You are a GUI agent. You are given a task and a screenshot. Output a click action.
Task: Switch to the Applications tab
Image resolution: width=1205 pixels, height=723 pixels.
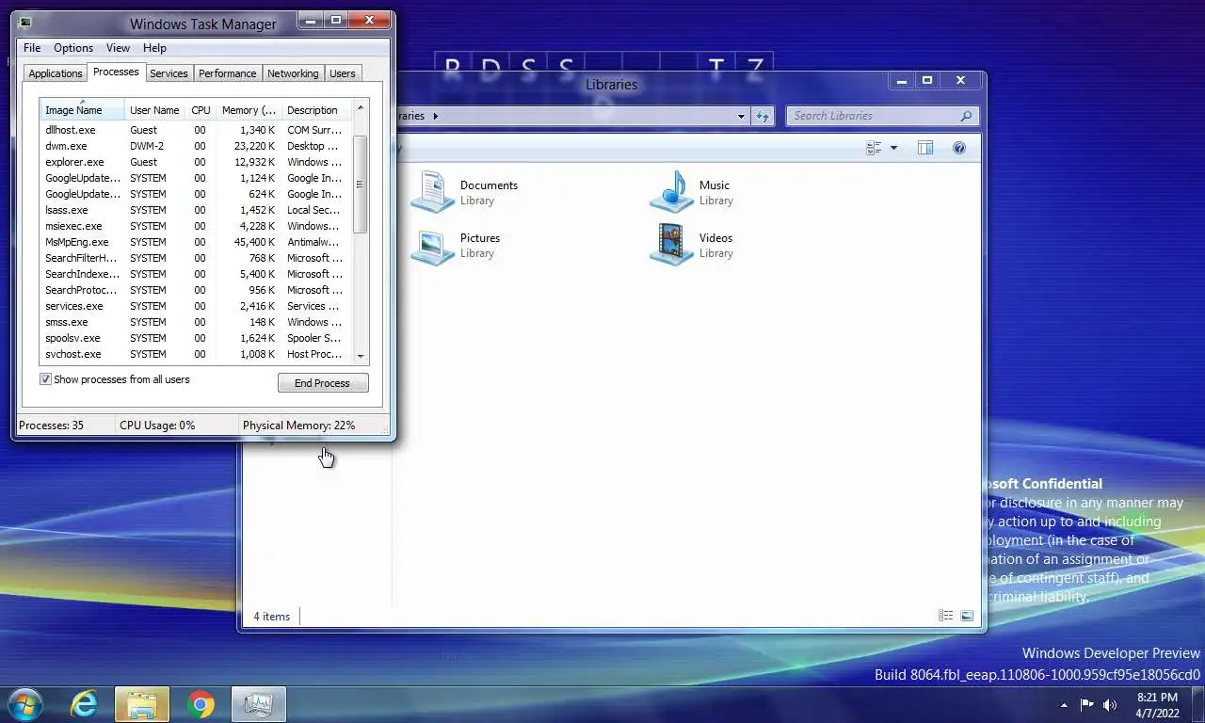click(x=56, y=73)
